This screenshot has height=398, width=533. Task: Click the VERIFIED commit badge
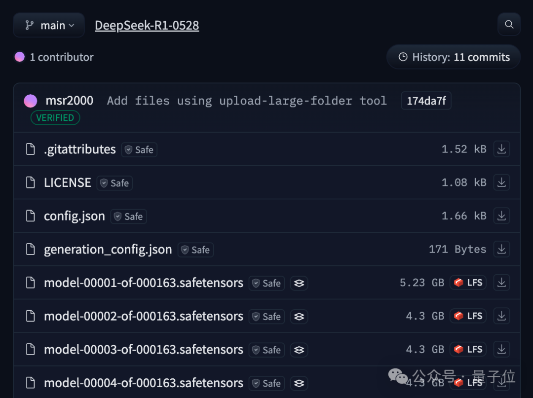pyautogui.click(x=55, y=118)
